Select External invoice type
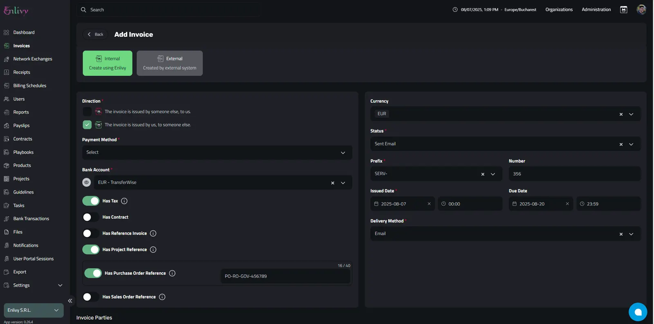654x324 pixels. 170,63
